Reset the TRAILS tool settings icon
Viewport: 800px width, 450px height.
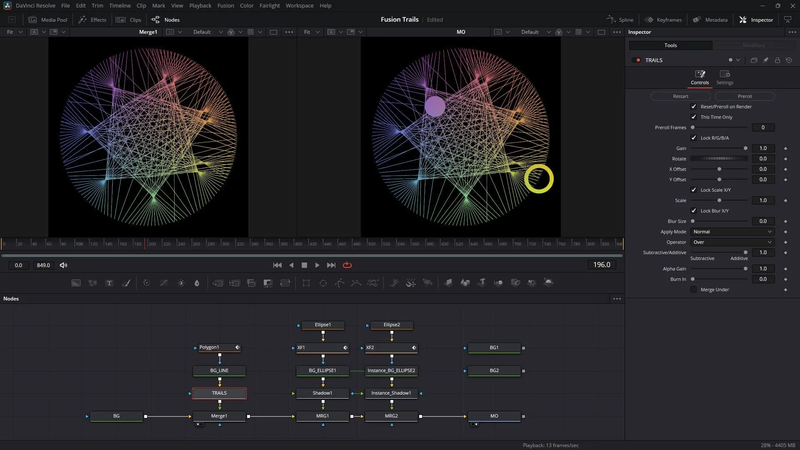[789, 60]
